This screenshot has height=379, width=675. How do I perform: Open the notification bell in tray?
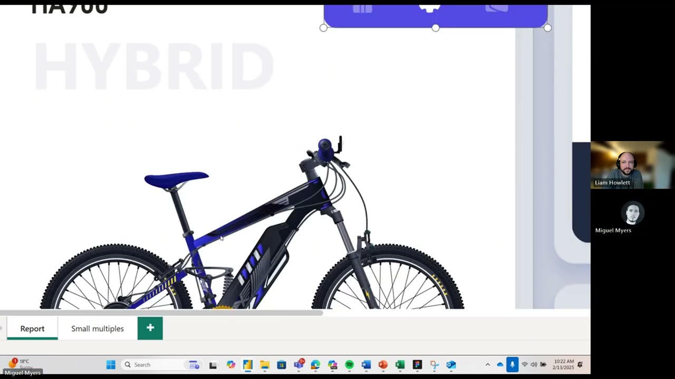pyautogui.click(x=580, y=365)
